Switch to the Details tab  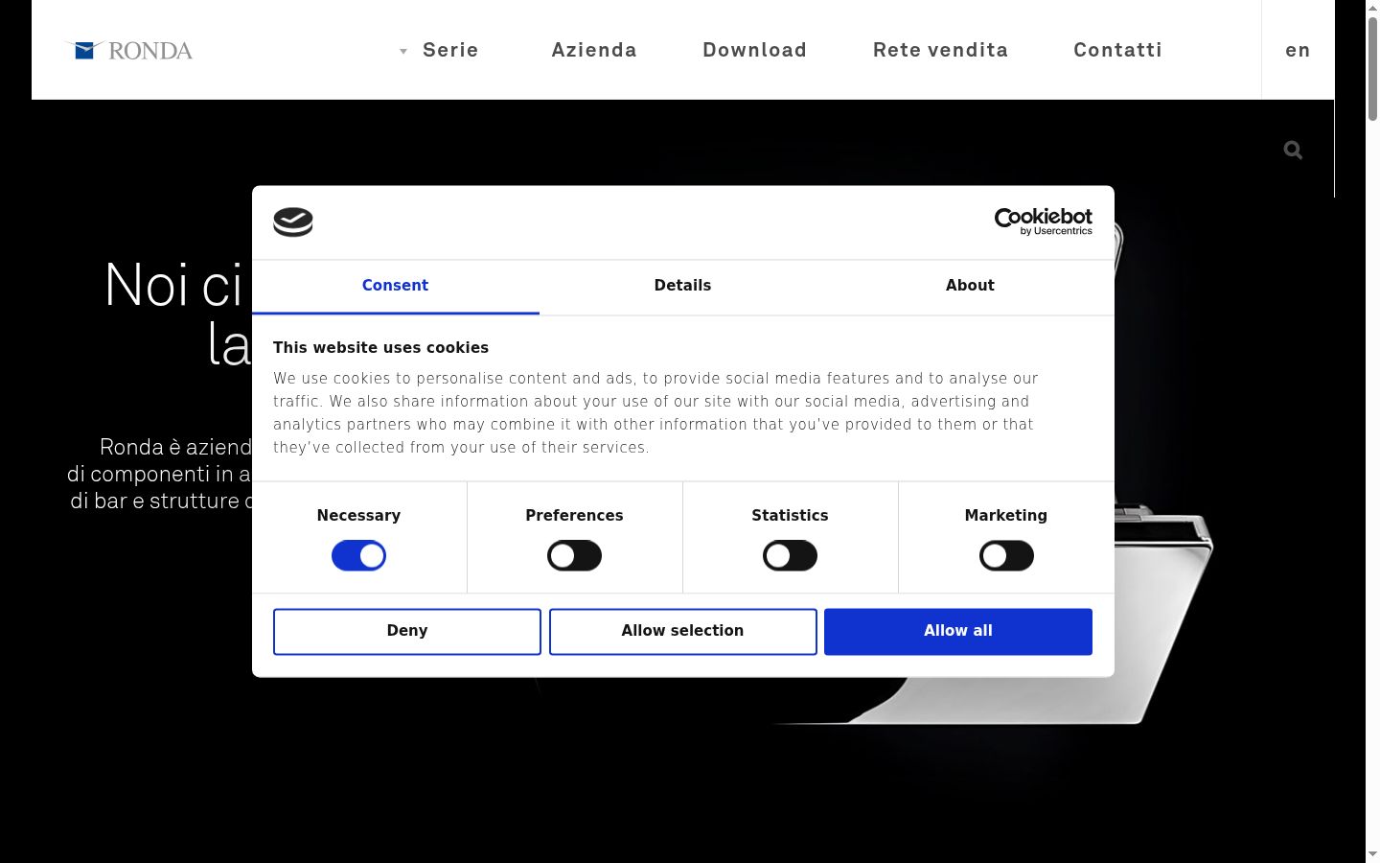click(x=682, y=286)
